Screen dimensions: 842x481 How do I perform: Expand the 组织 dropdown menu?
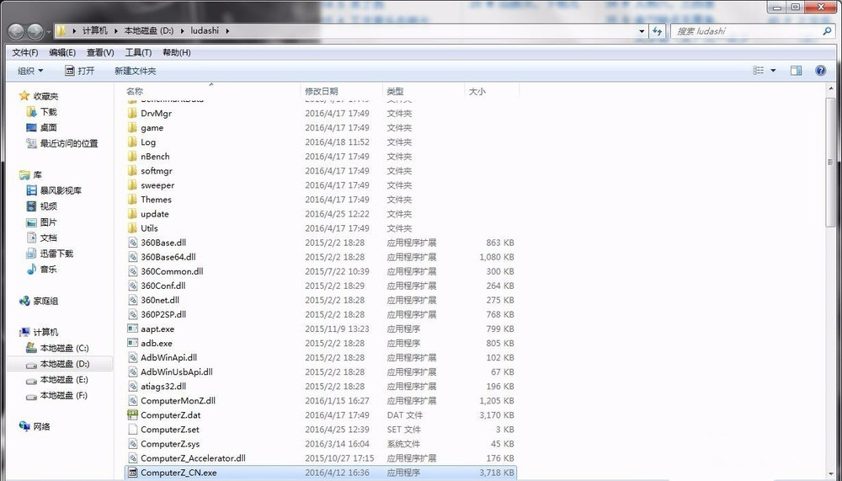point(30,71)
